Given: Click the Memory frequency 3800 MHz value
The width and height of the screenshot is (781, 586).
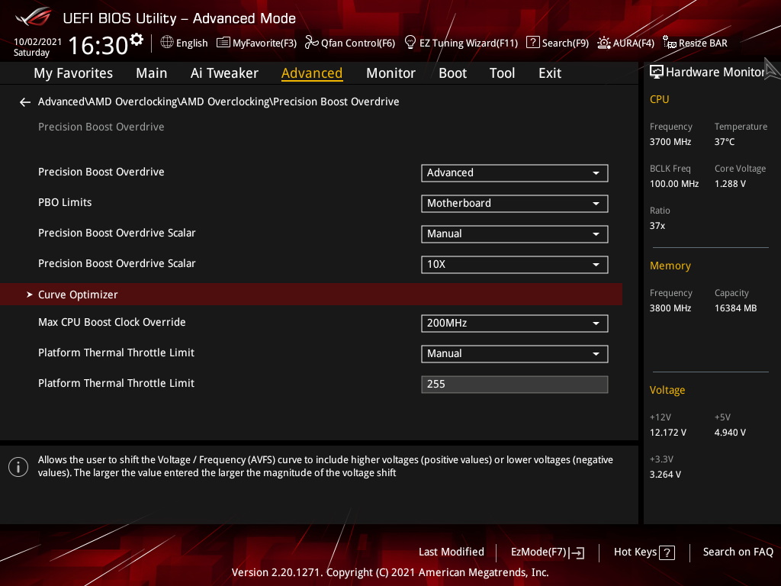Looking at the screenshot, I should [670, 308].
